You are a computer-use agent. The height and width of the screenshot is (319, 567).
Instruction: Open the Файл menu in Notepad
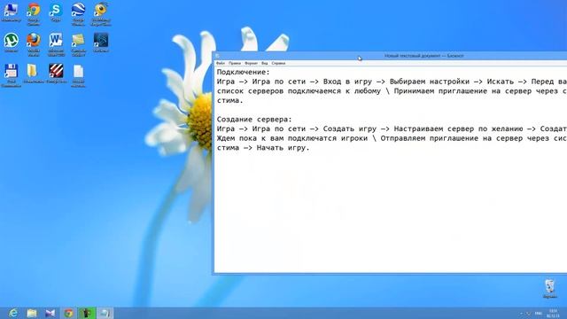221,63
